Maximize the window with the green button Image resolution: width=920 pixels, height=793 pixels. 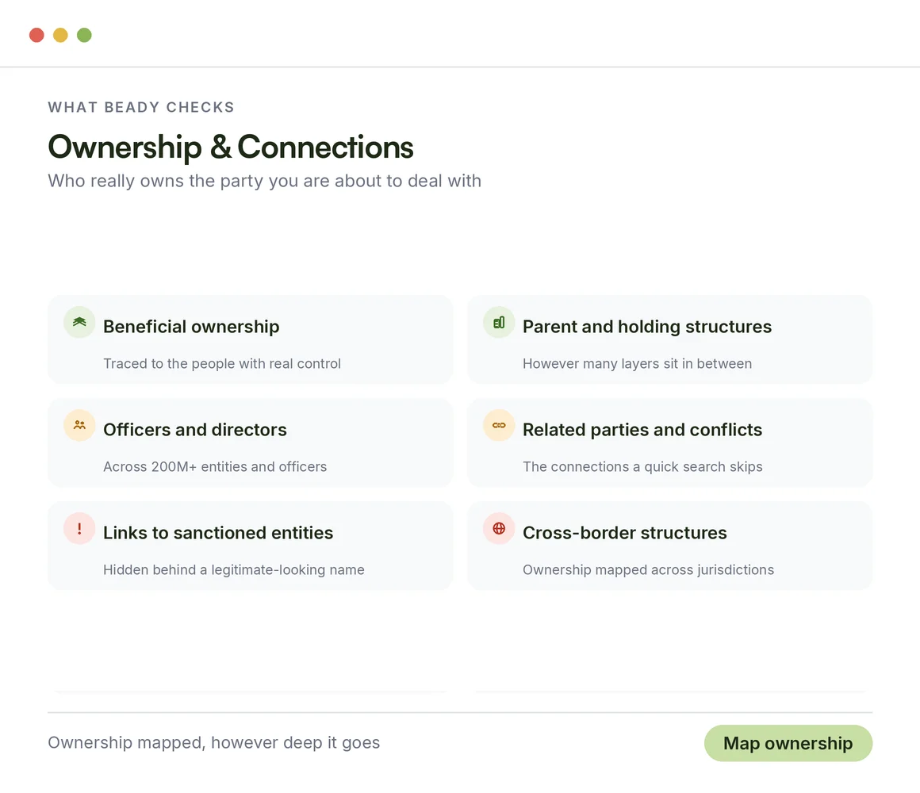(x=85, y=35)
